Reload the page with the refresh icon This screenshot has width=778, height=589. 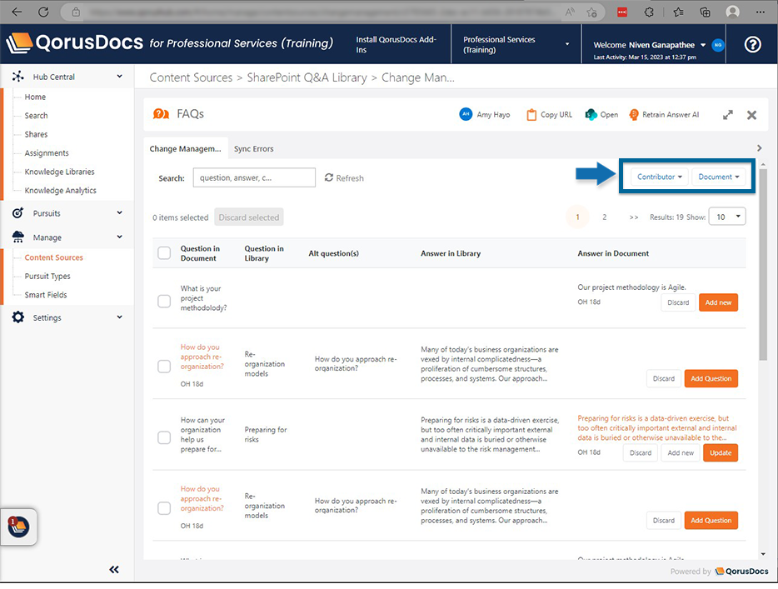pyautogui.click(x=43, y=12)
